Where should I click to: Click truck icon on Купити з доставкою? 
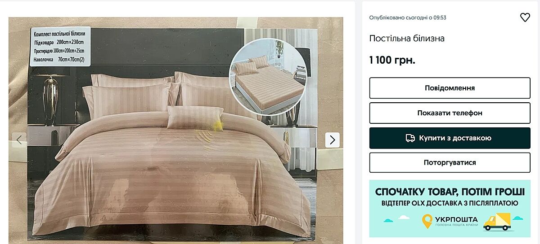(410, 138)
